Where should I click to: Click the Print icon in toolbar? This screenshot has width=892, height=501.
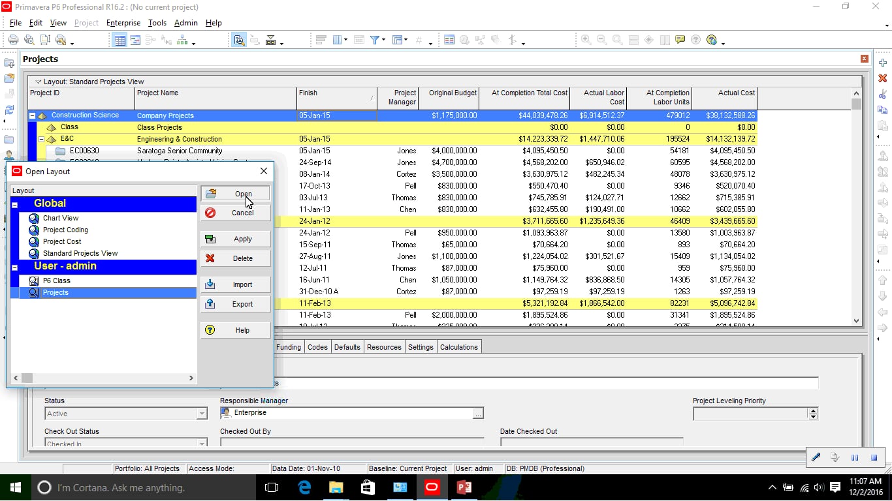coord(13,40)
